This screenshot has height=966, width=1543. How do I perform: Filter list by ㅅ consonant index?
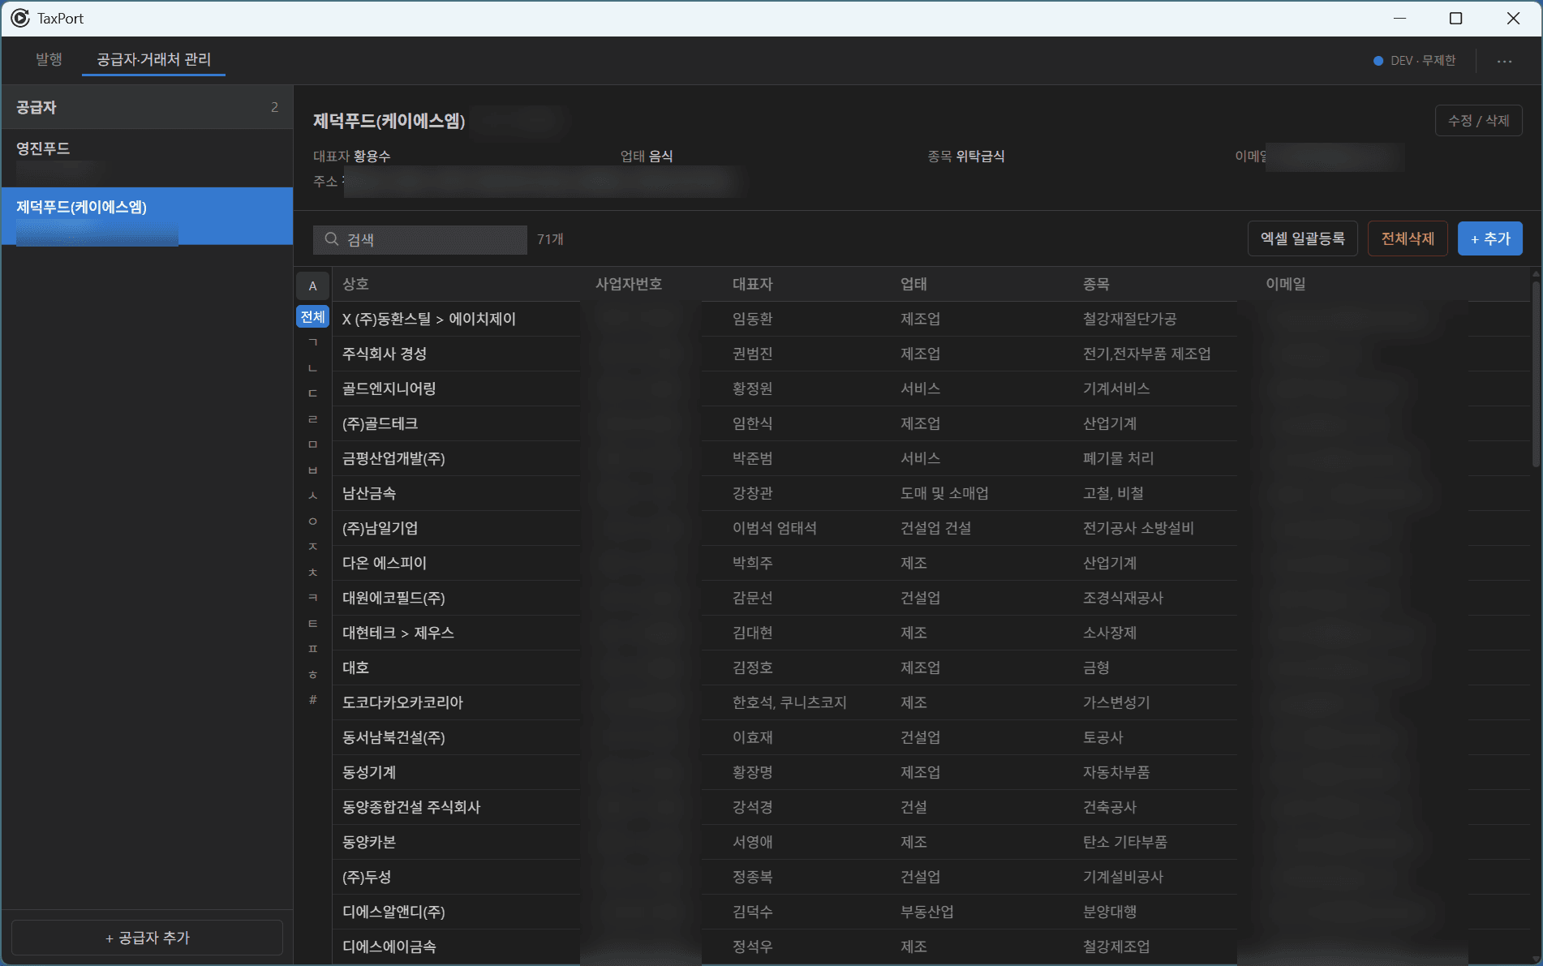tap(312, 496)
